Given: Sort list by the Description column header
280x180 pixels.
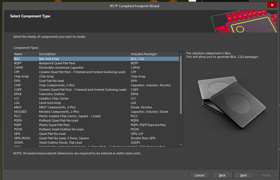Looking at the screenshot, I should point(84,54).
